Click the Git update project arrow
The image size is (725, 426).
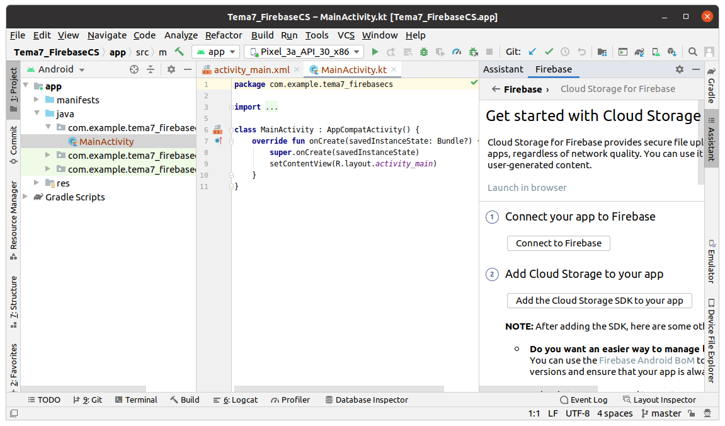coord(532,52)
